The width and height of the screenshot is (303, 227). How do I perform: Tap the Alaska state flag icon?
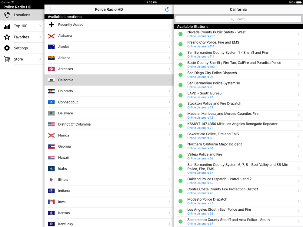(x=51, y=47)
